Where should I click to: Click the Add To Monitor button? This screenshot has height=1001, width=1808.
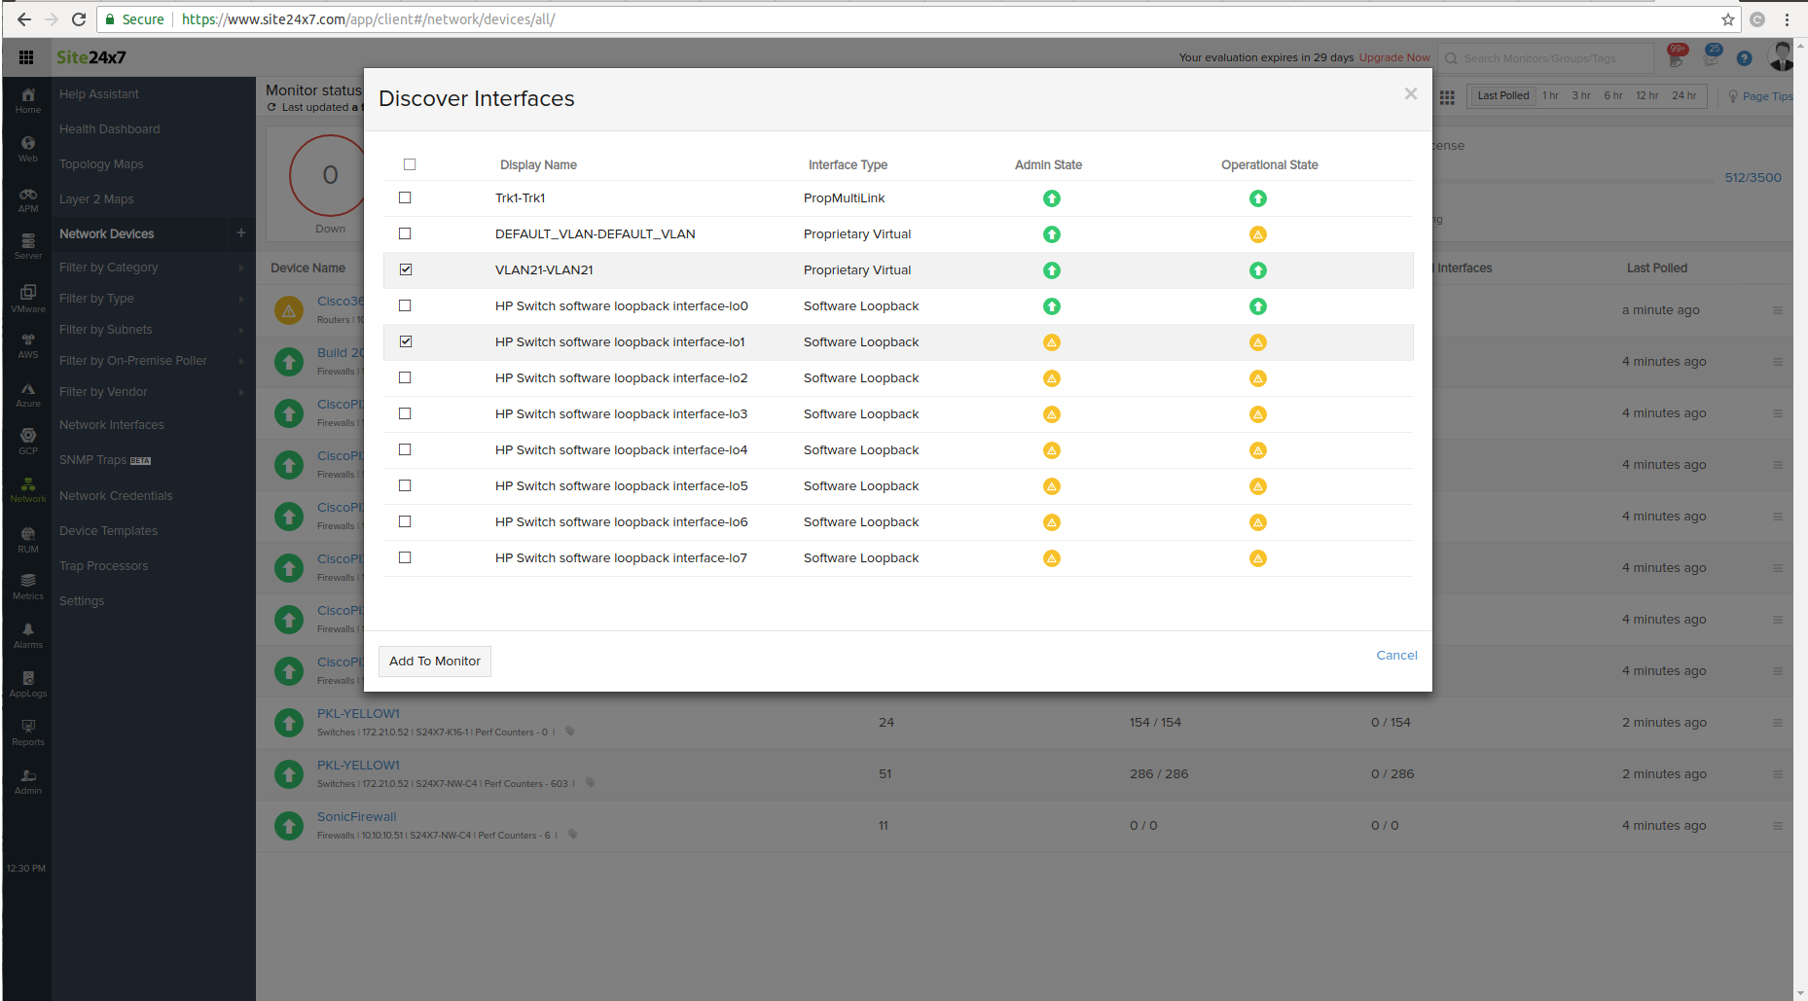pos(435,661)
